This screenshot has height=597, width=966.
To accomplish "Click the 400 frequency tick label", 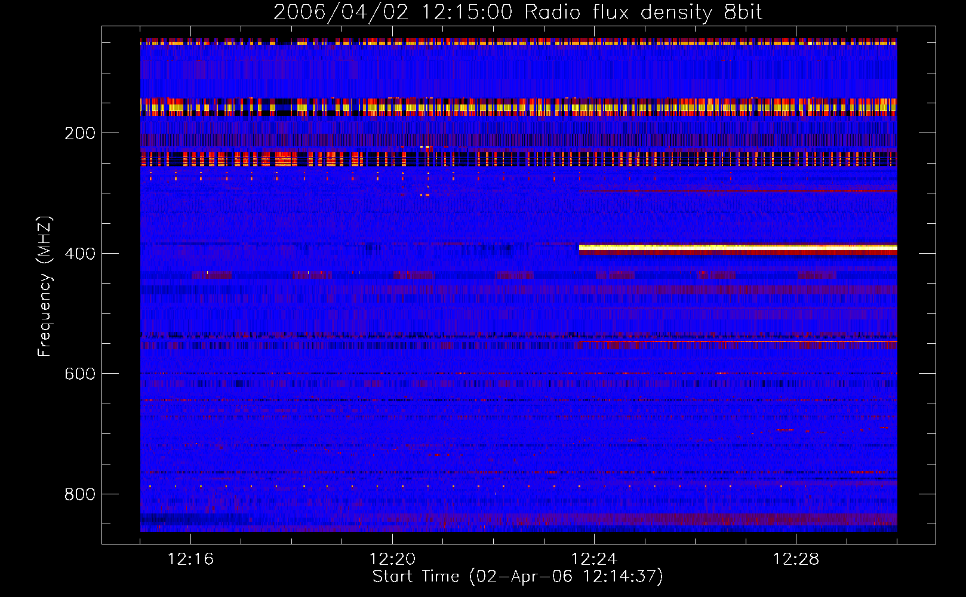I will [80, 254].
